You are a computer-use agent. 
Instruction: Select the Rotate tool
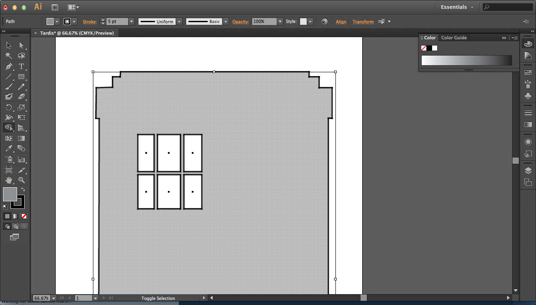click(x=9, y=107)
